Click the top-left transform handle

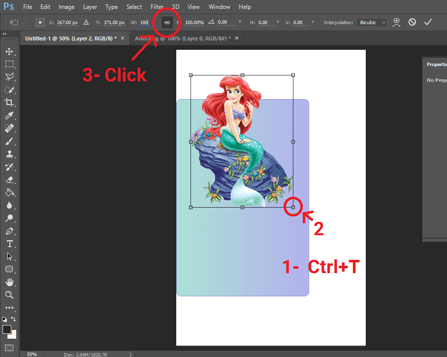pos(191,75)
